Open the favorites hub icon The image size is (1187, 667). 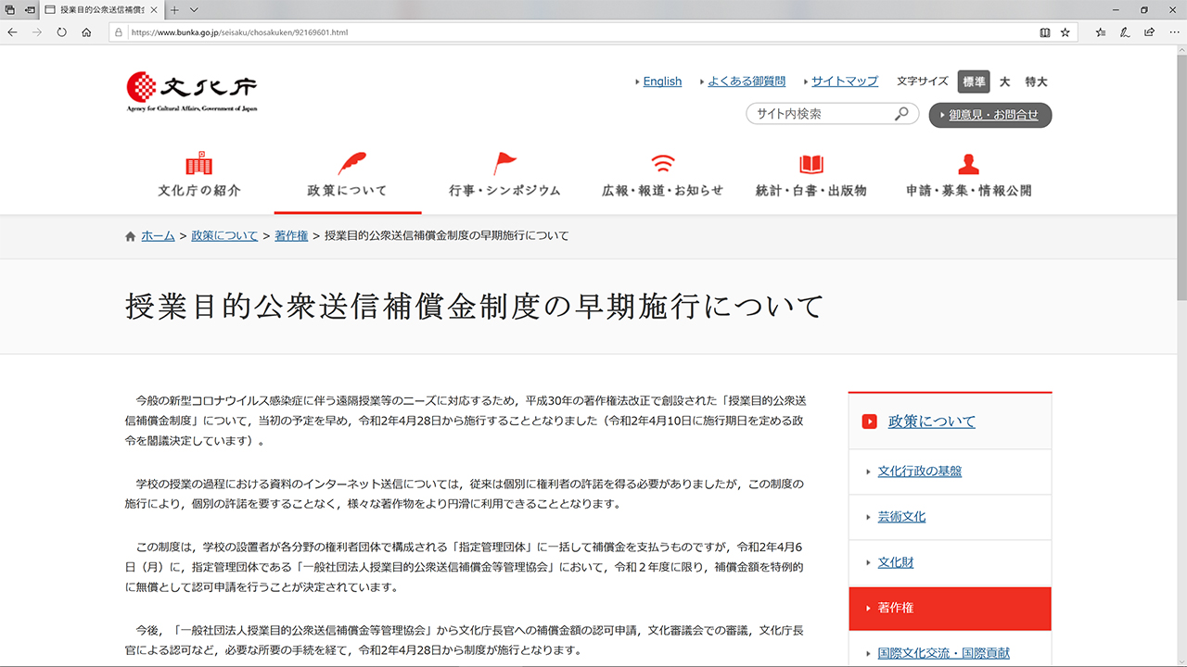(x=1101, y=31)
